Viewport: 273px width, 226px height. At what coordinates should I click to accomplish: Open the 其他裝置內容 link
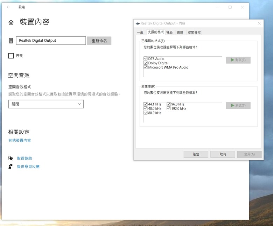coord(20,140)
